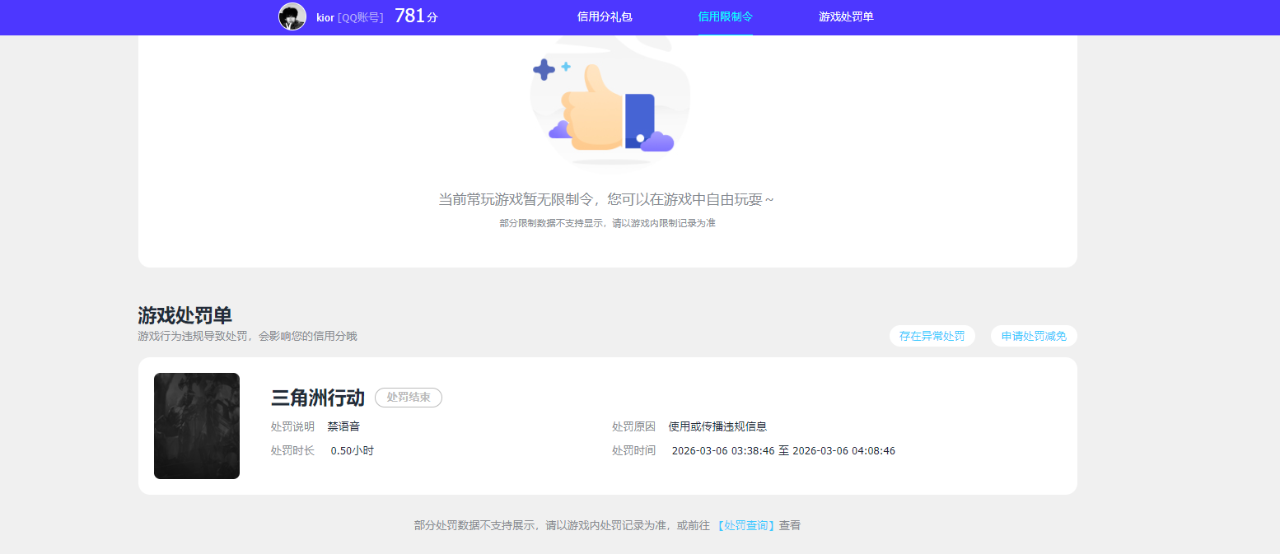Click the 存在异常处罚 button
The width and height of the screenshot is (1280, 554).
(x=932, y=336)
